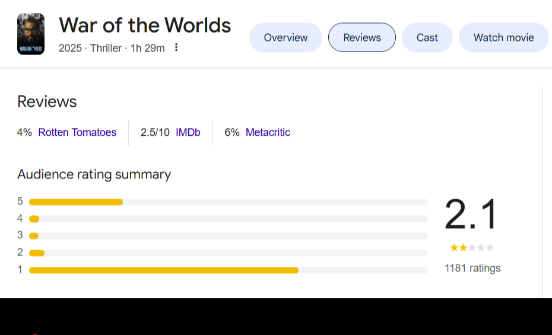Open the three-dot more options menu

(176, 47)
